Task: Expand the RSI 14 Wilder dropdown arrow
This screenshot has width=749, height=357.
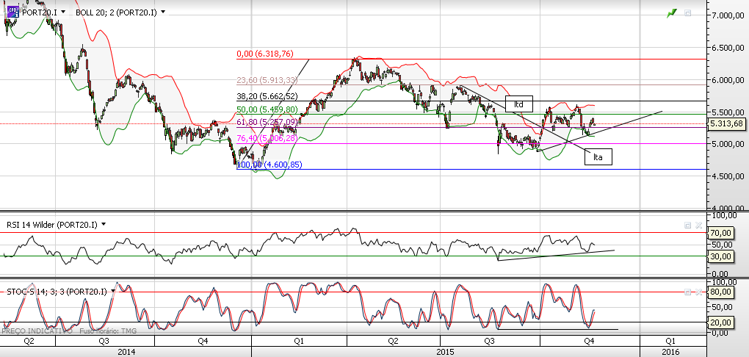Action: point(104,224)
